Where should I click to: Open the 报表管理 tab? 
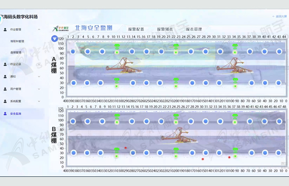pos(193,29)
